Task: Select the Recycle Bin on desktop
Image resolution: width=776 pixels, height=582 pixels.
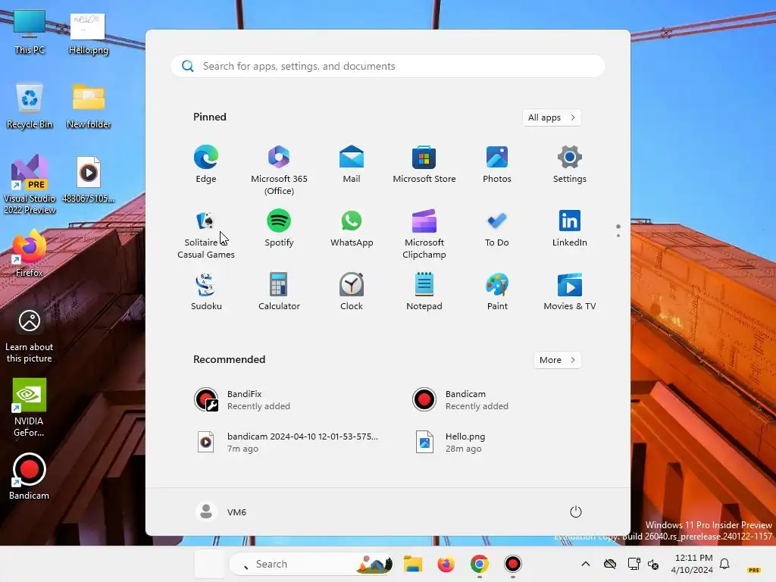Action: click(x=30, y=106)
